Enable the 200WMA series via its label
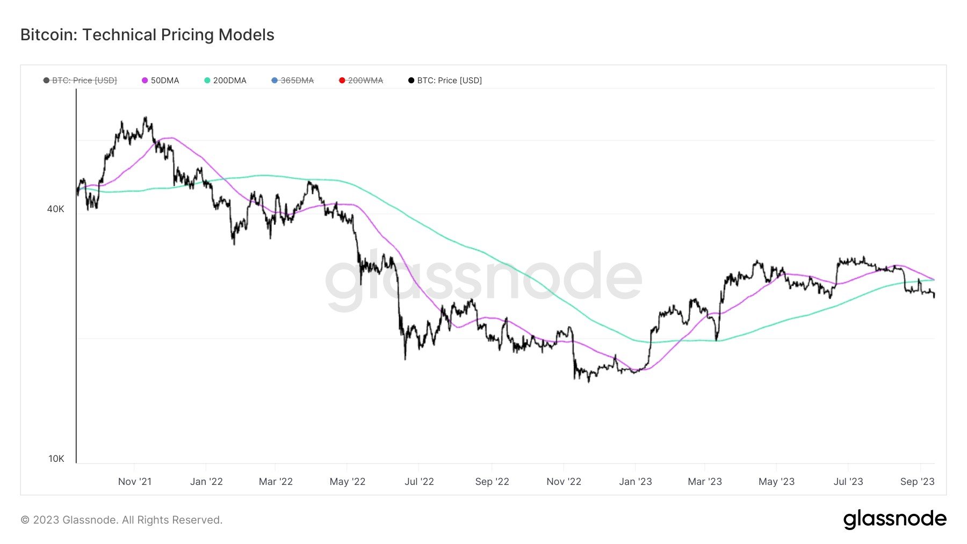The image size is (967, 544). click(365, 81)
